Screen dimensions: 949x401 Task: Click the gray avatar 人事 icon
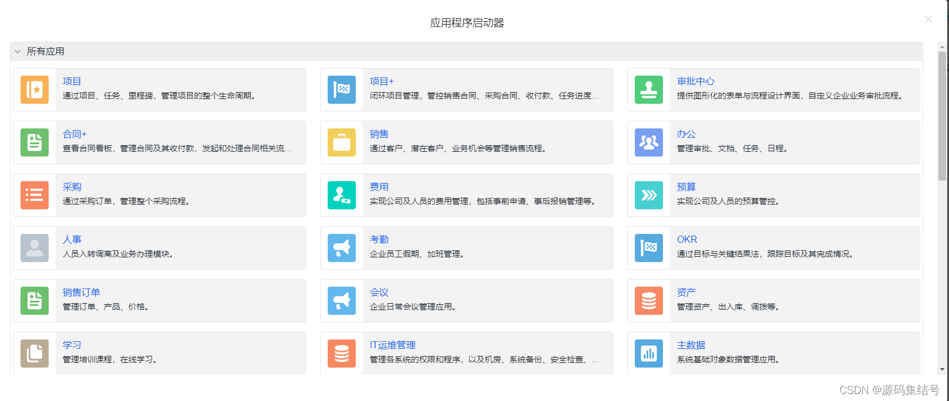point(35,248)
